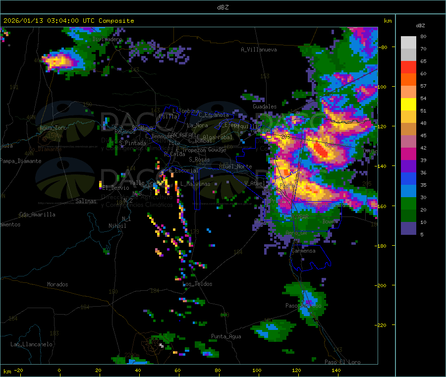The width and height of the screenshot is (446, 377).
Task: Click the Nihuil location label
Action: 117,226
